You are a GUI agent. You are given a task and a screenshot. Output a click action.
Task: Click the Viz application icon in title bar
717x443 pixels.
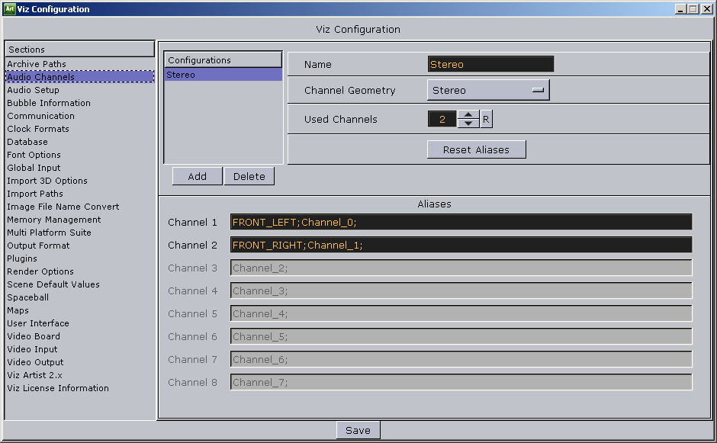pos(10,8)
